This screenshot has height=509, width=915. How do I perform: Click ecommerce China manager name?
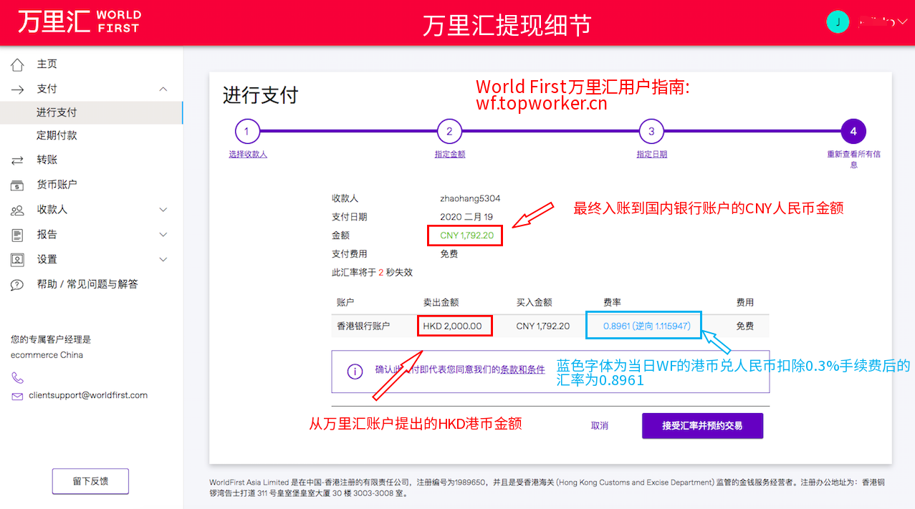47,355
